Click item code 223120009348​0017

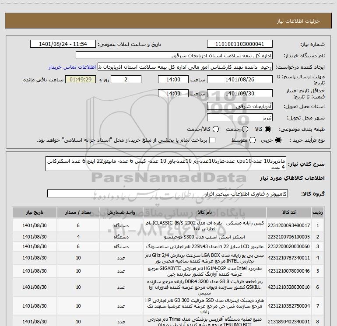coord(289,225)
